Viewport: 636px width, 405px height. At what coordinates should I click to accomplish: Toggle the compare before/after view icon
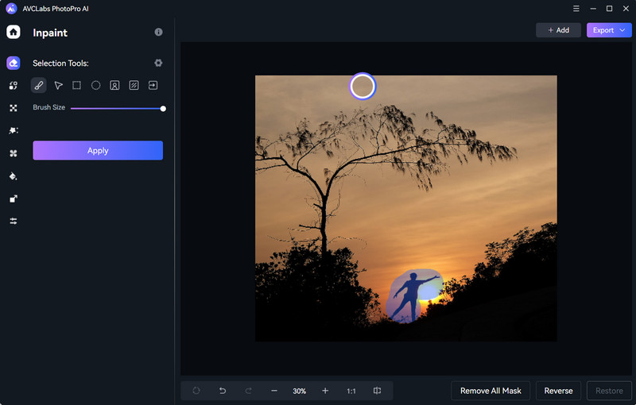click(377, 391)
